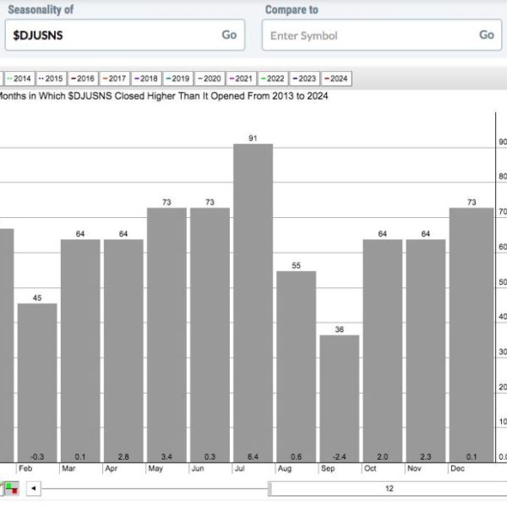This screenshot has width=507, height=507.
Task: Click the -0.3 average return value in Feb
Action: (37, 456)
